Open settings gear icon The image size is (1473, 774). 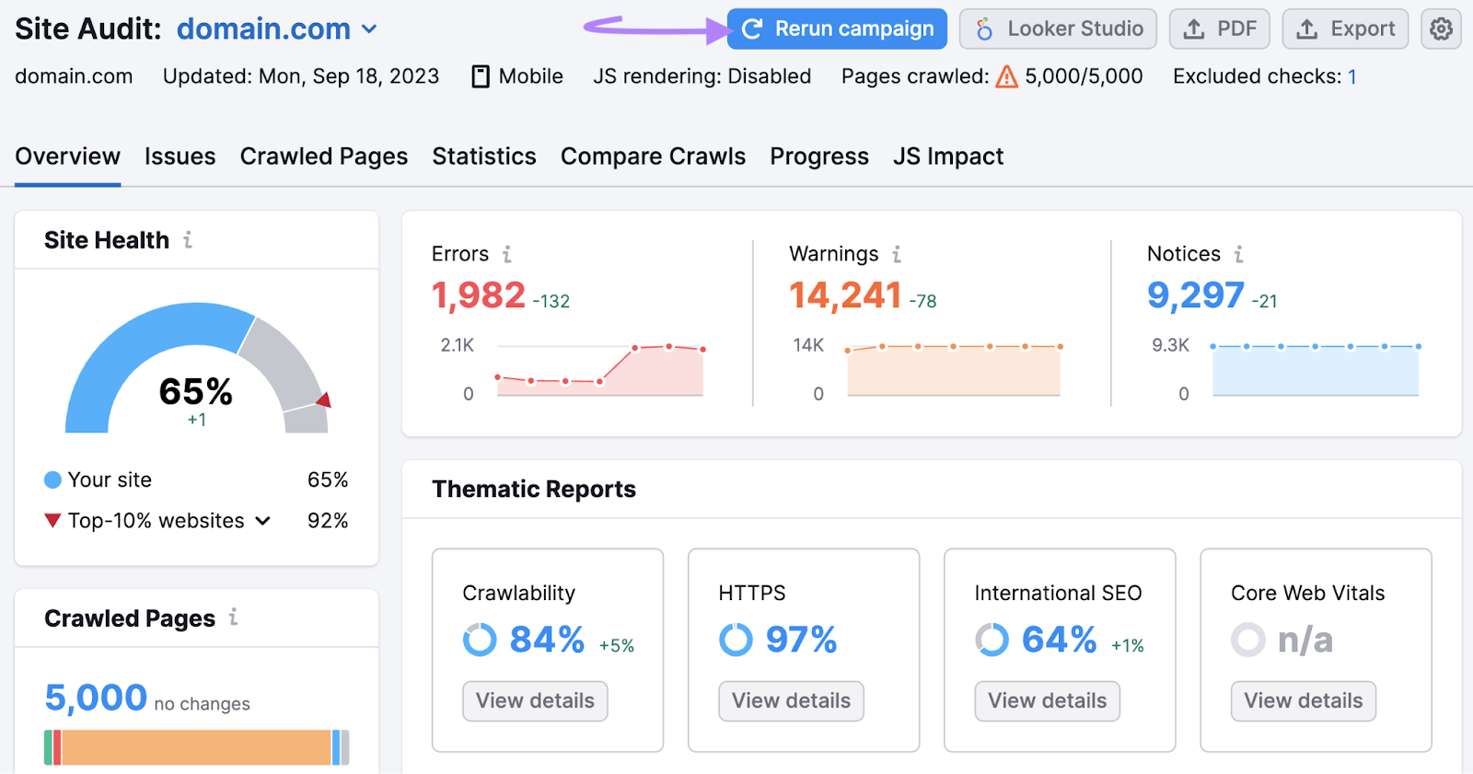(x=1441, y=29)
